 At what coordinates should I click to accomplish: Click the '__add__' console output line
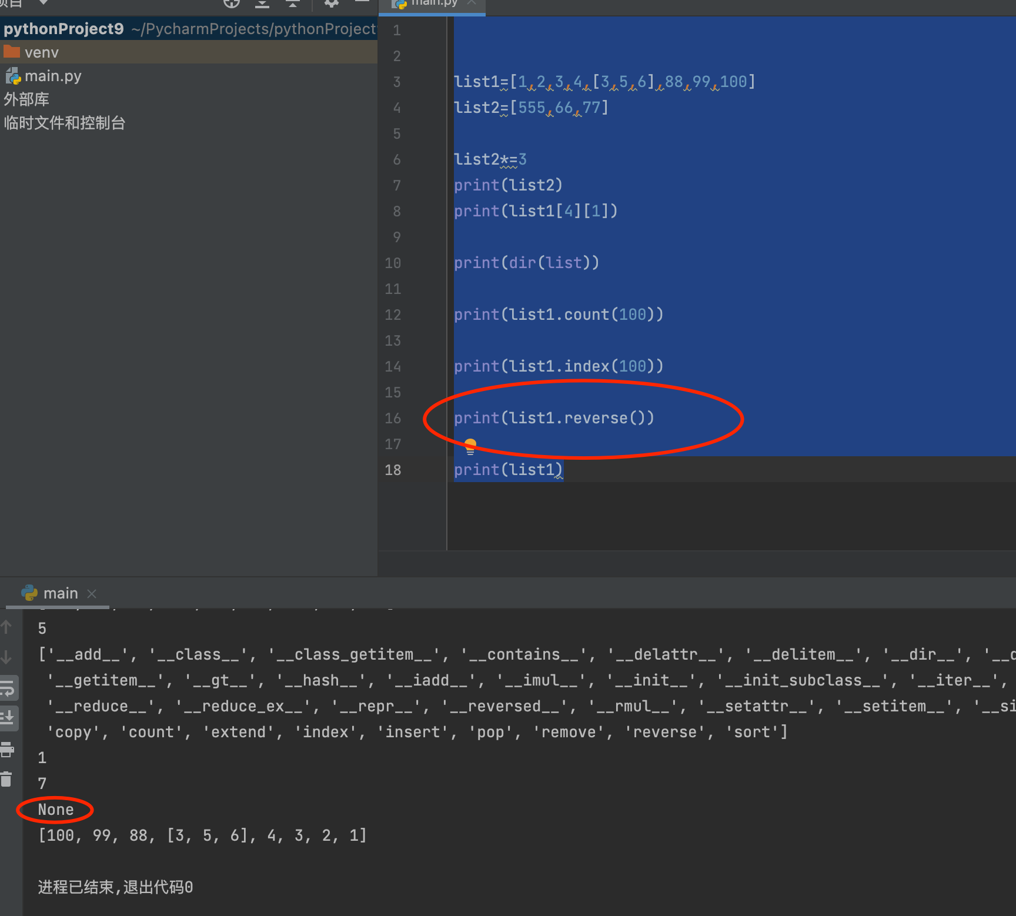[x=526, y=654]
